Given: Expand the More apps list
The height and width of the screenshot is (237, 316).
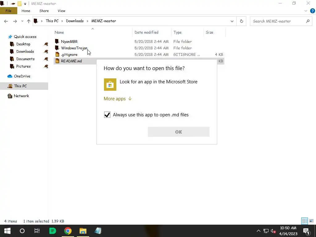Looking at the screenshot, I should [118, 99].
